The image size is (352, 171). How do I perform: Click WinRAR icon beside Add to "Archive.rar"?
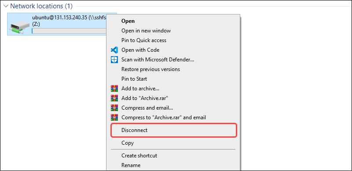pos(114,98)
